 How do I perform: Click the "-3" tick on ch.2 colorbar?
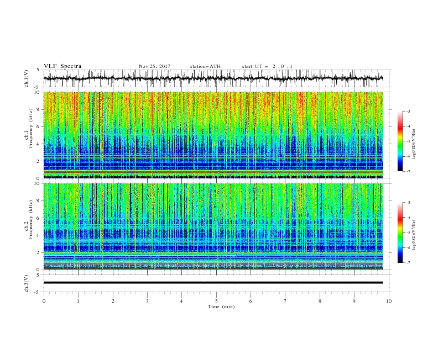tap(408, 203)
